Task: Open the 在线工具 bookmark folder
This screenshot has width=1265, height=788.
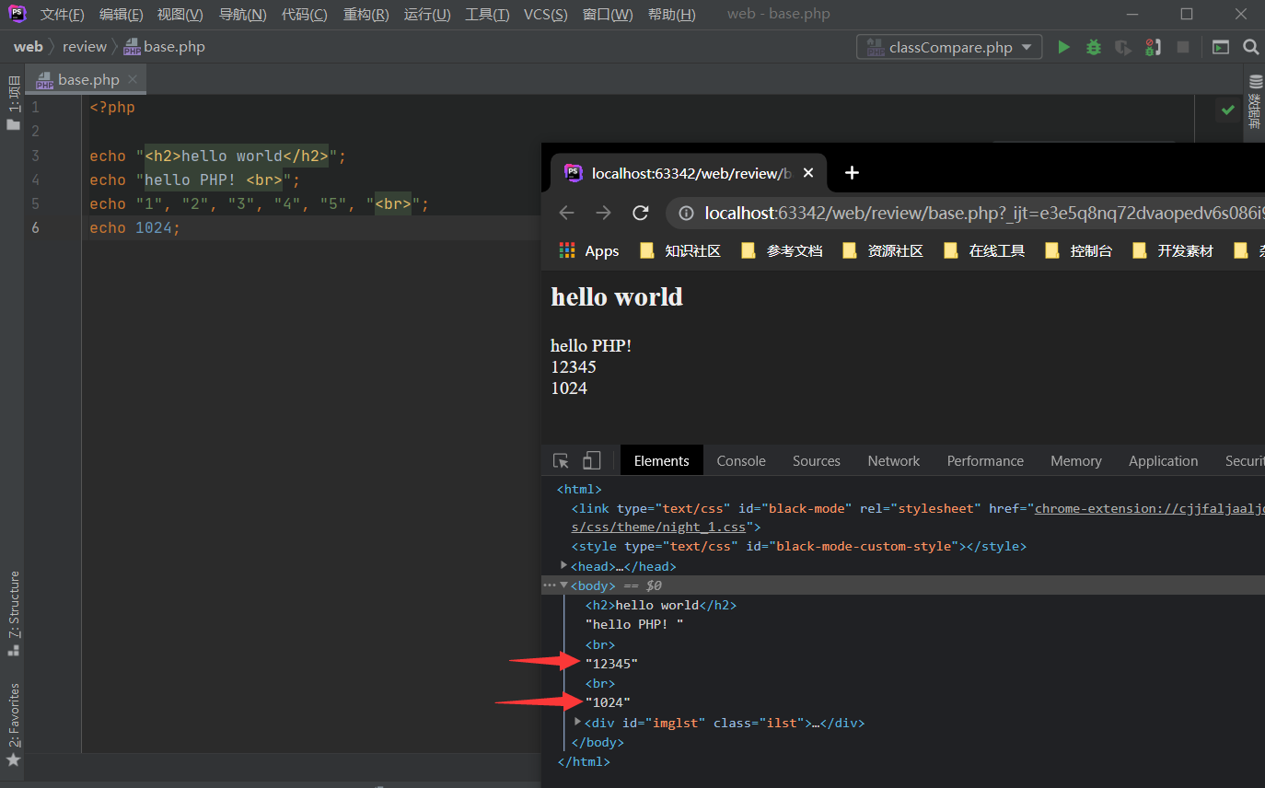Action: pos(983,251)
